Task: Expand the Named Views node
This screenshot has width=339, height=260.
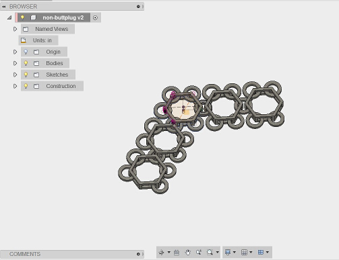Action: click(15, 29)
